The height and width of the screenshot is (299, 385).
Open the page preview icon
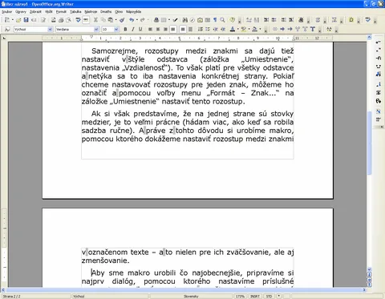(68, 20)
